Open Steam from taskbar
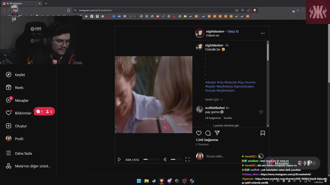 click(154, 181)
